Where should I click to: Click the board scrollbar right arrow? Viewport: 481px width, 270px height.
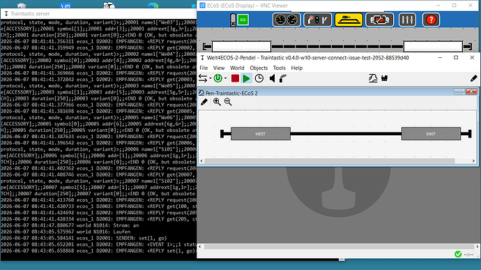(473, 161)
